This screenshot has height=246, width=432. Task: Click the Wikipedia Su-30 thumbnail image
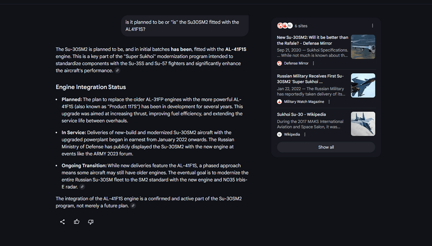coord(363,124)
